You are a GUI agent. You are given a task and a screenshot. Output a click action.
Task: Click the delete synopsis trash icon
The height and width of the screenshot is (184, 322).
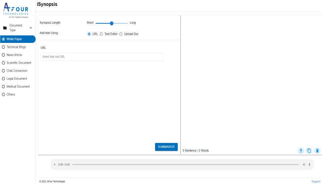click(x=317, y=151)
